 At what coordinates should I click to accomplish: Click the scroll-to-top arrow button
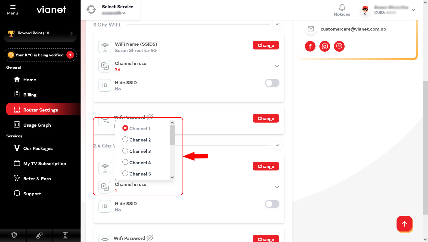pyautogui.click(x=404, y=224)
